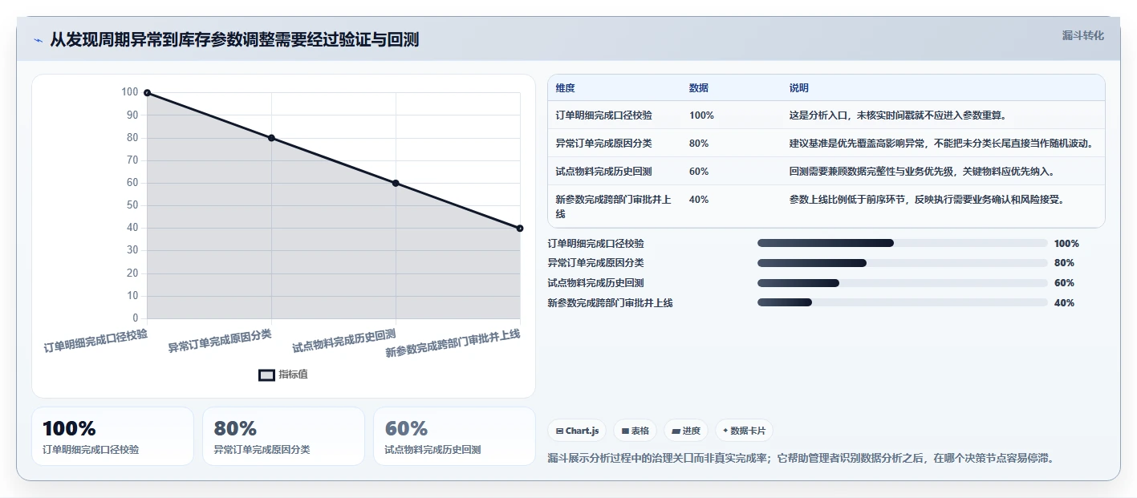Click progress list label 订单明细完成口径校验
Screen dimensions: 1137x498
[x=596, y=244]
